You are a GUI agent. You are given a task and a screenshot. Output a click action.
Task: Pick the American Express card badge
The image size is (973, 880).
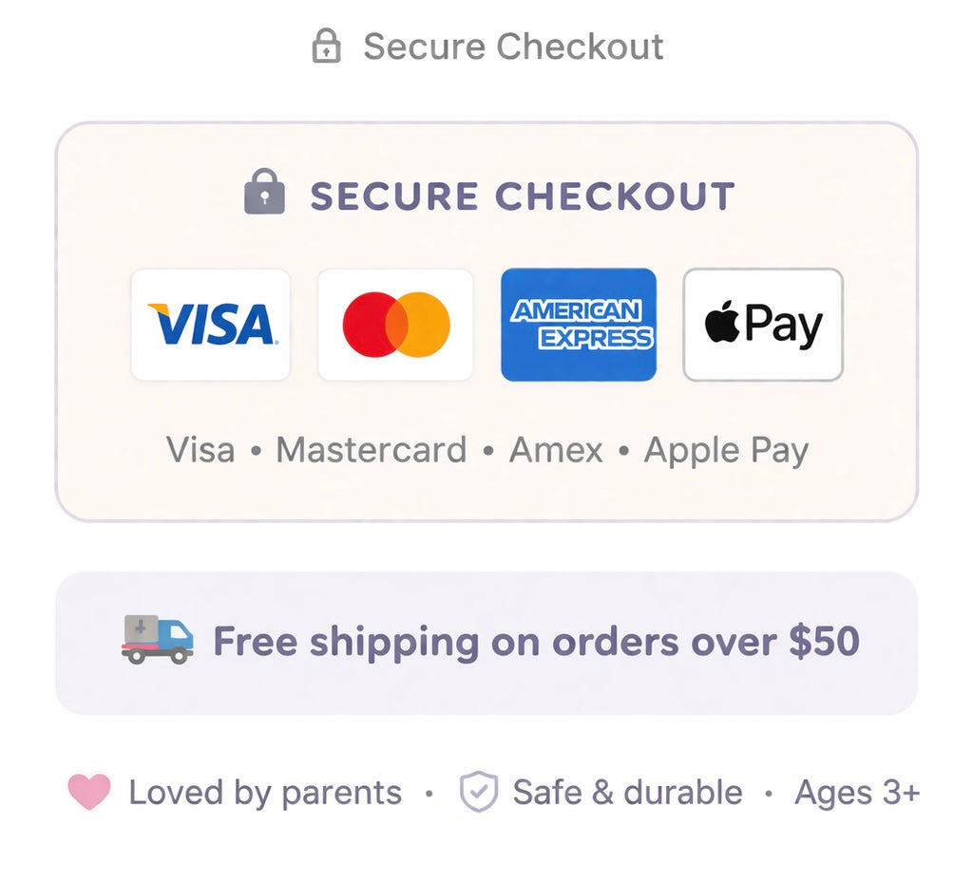pyautogui.click(x=579, y=325)
